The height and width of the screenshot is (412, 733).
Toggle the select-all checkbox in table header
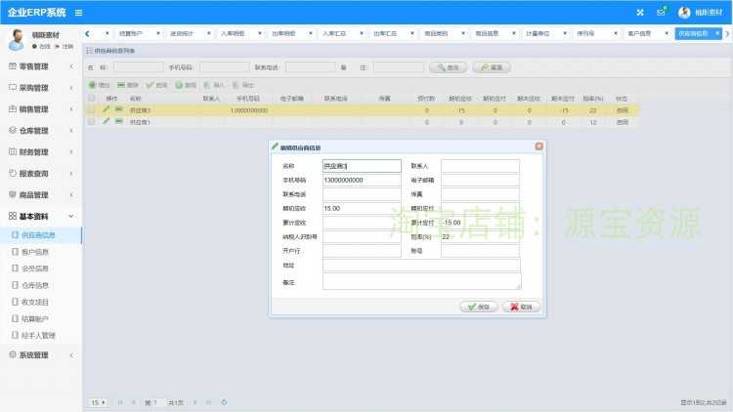pyautogui.click(x=92, y=98)
